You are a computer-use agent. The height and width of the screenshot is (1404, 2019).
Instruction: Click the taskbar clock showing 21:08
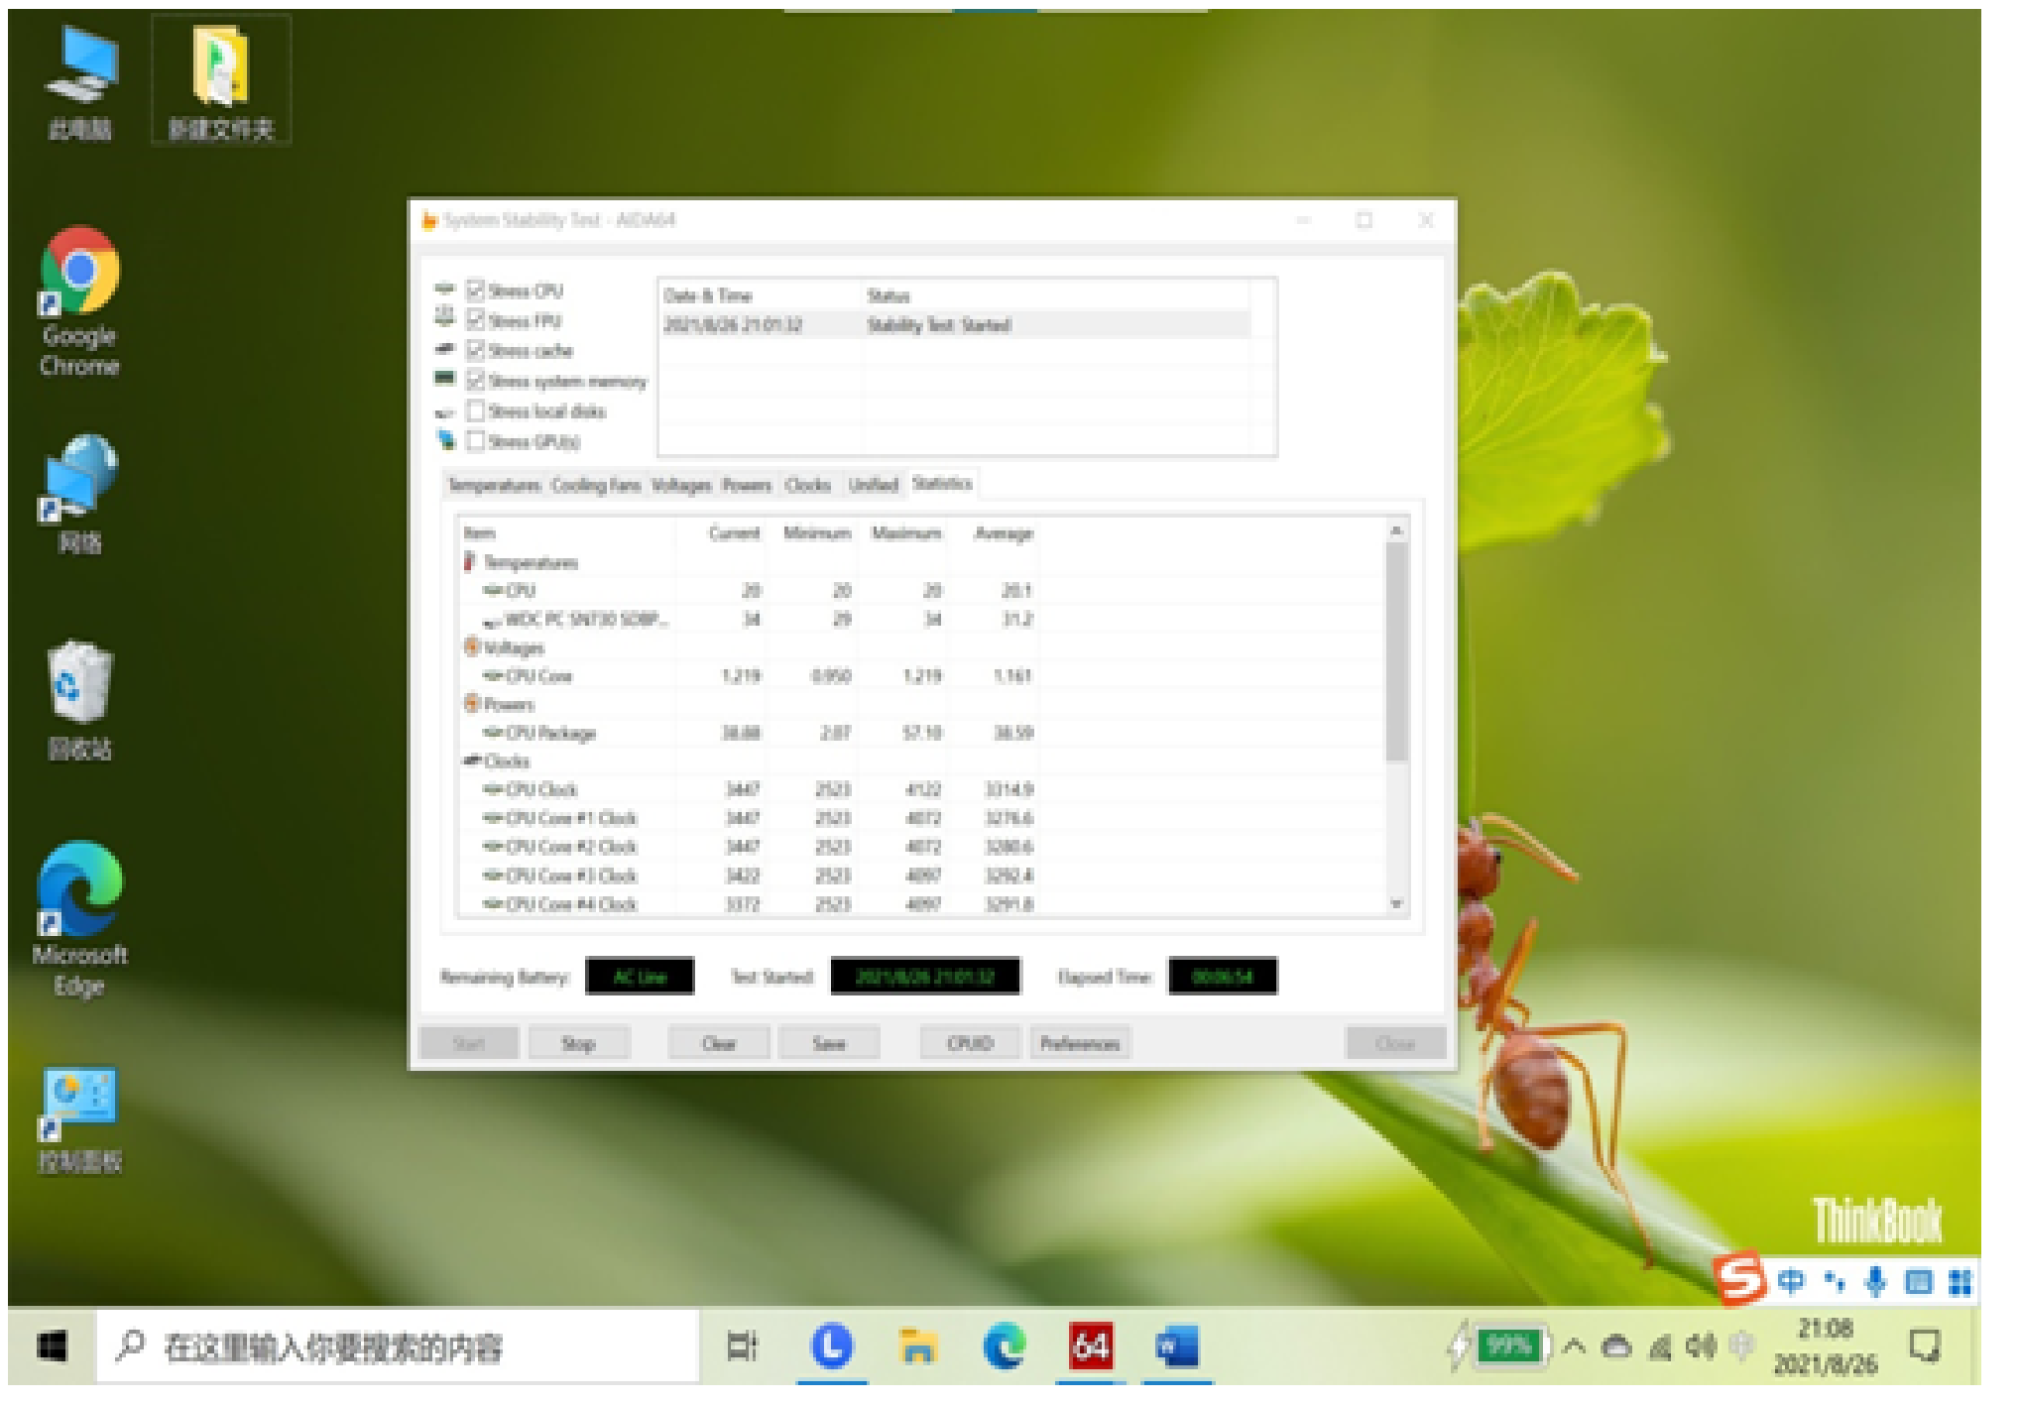point(1825,1346)
